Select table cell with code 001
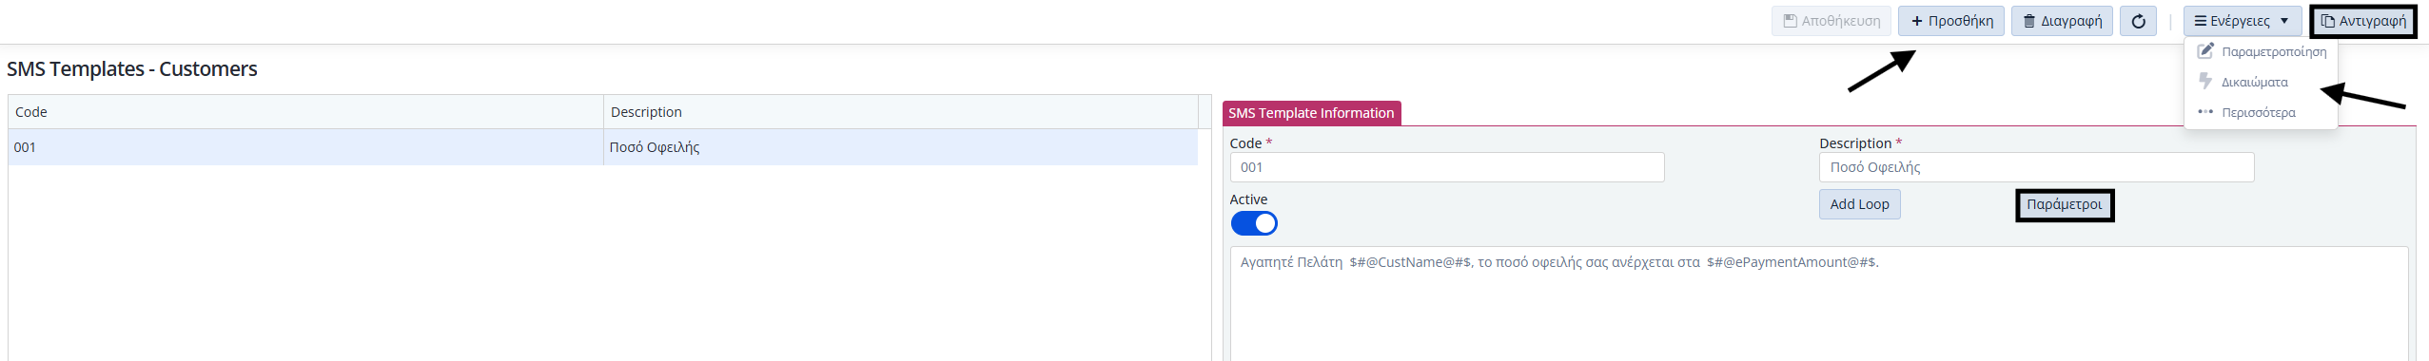The height and width of the screenshot is (361, 2429). pos(305,147)
